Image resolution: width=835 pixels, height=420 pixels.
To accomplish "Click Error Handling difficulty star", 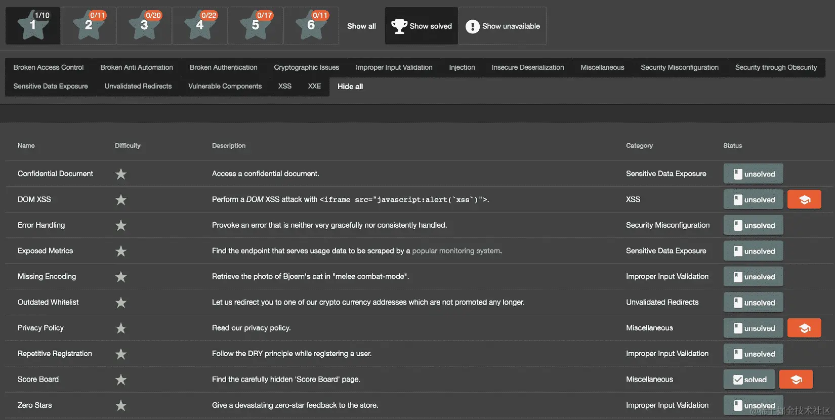I will (120, 225).
